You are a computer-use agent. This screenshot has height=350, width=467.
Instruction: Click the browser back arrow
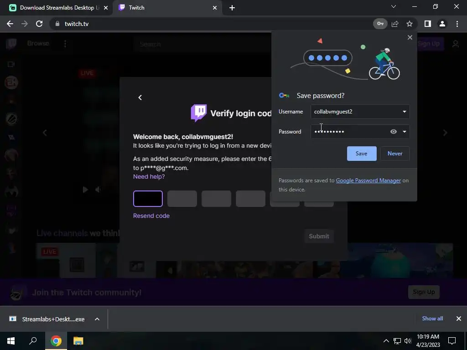[x=10, y=24]
